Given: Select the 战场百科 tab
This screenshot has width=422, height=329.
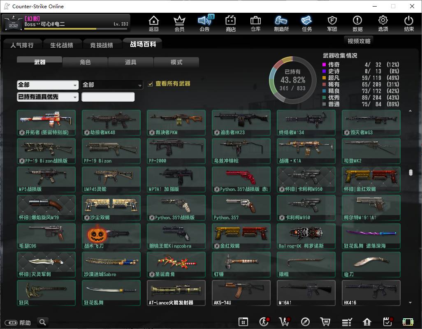Looking at the screenshot, I should pos(143,44).
